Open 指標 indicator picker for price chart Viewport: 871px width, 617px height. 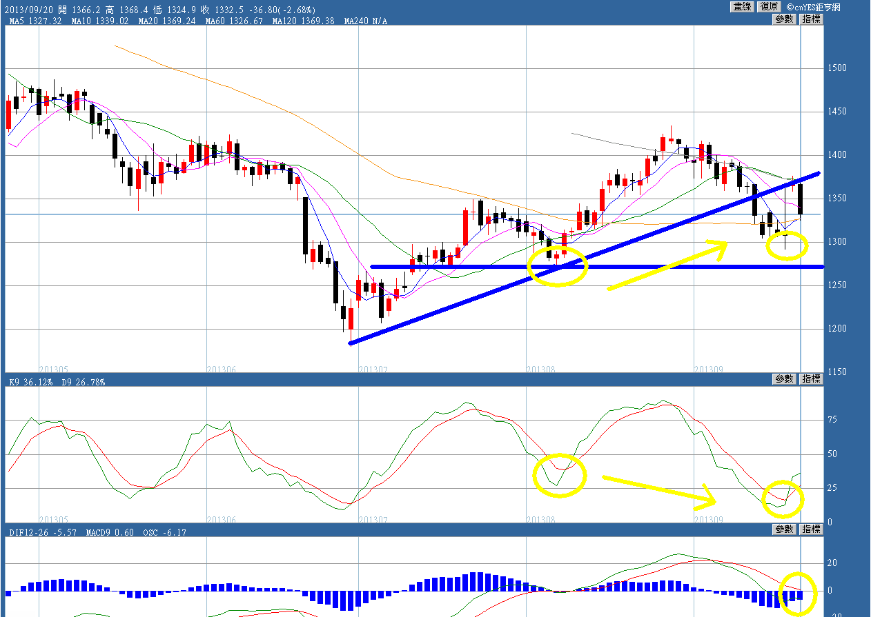point(811,19)
